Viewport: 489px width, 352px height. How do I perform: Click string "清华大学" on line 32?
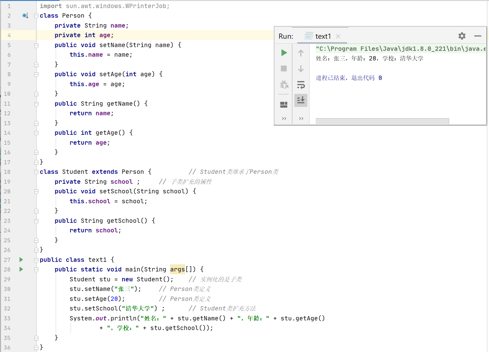138,308
